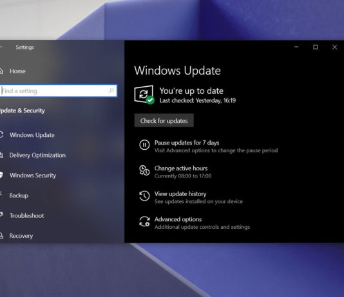Screen dimensions: 344x297
Task: Click the Delivery Optimization sidebar icon
Action: pyautogui.click(x=1, y=155)
